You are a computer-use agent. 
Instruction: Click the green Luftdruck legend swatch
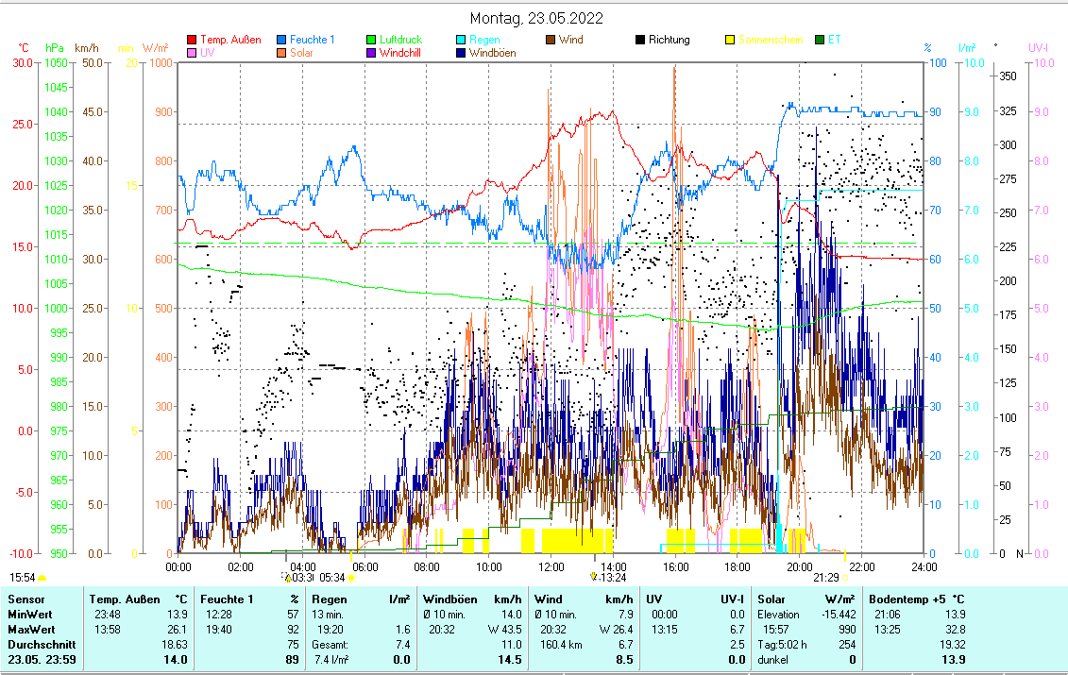coord(371,41)
